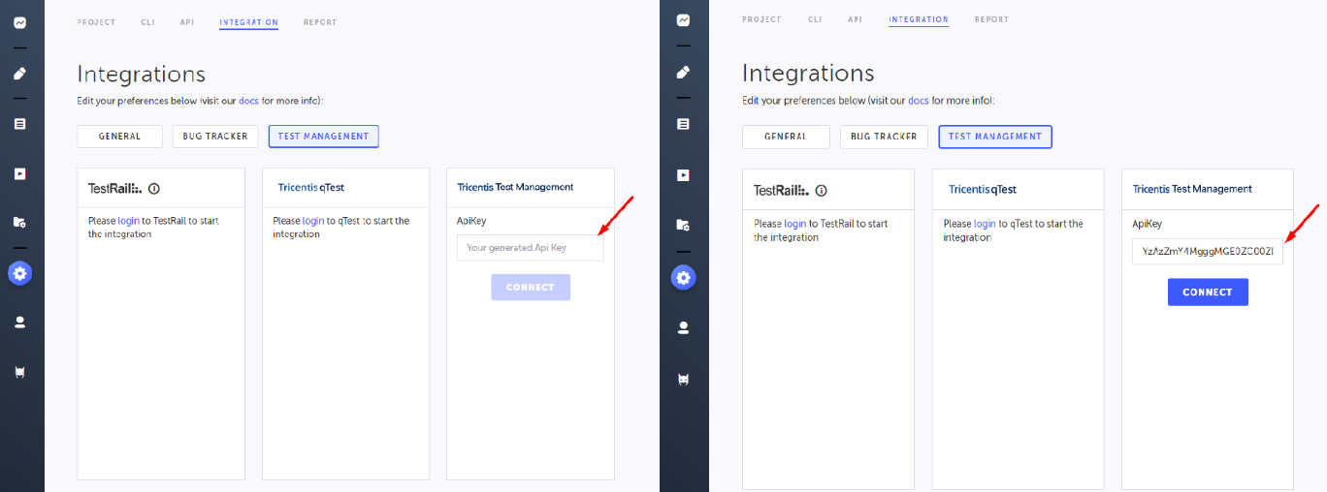
Task: Select TEST MANAGEMENT button in left screenshot
Action: [323, 137]
